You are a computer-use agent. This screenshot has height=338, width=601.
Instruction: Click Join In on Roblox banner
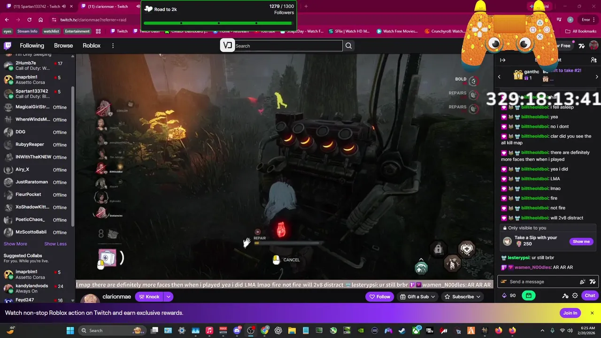point(570,313)
